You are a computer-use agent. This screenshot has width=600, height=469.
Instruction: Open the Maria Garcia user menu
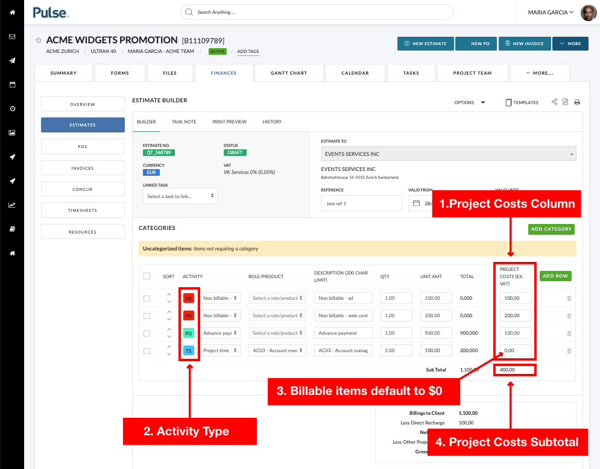click(x=551, y=12)
